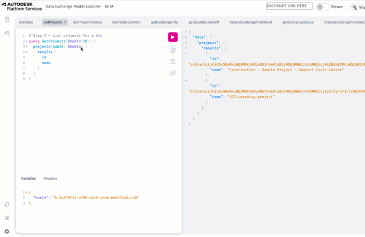Image resolution: width=365 pixels, height=237 pixels.
Task: Click the "ACC-Learning-project" name value
Action: click(x=251, y=97)
